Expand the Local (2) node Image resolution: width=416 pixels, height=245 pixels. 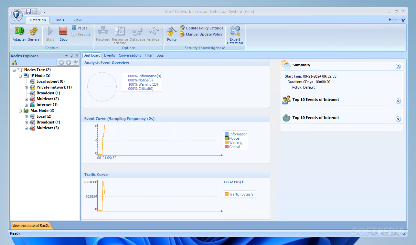26,116
